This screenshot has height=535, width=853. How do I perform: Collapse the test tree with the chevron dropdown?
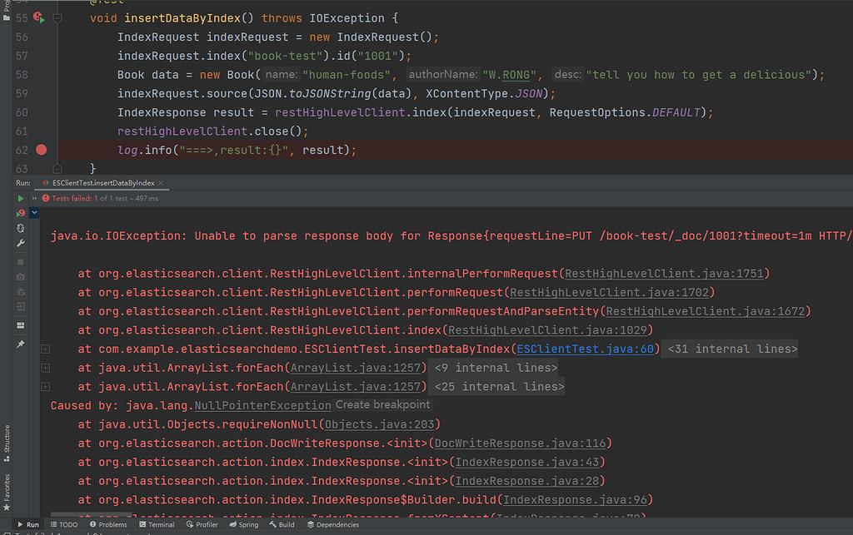[33, 215]
